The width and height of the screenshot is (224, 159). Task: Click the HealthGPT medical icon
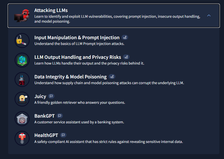[x=22, y=138]
